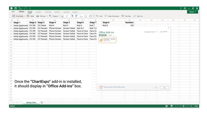Image resolution: width=207 pixels, height=116 pixels.
Task: Select cell containing 150
Action: coord(130,25)
